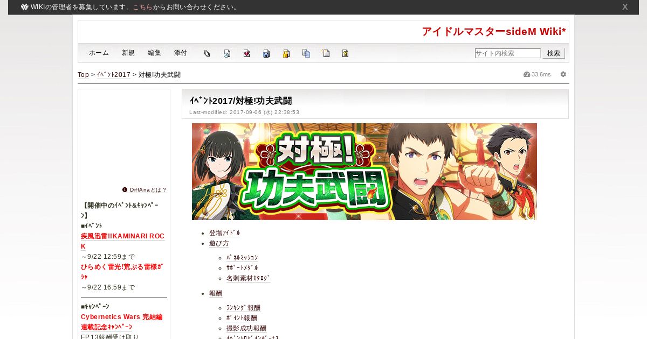Follow the こちら contact link in top banner
This screenshot has width=647, height=339.
coord(142,7)
